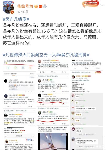The image size is (106, 150).
Task: Open the chat screenshot with avatar bubbles
Action: click(x=87, y=109)
